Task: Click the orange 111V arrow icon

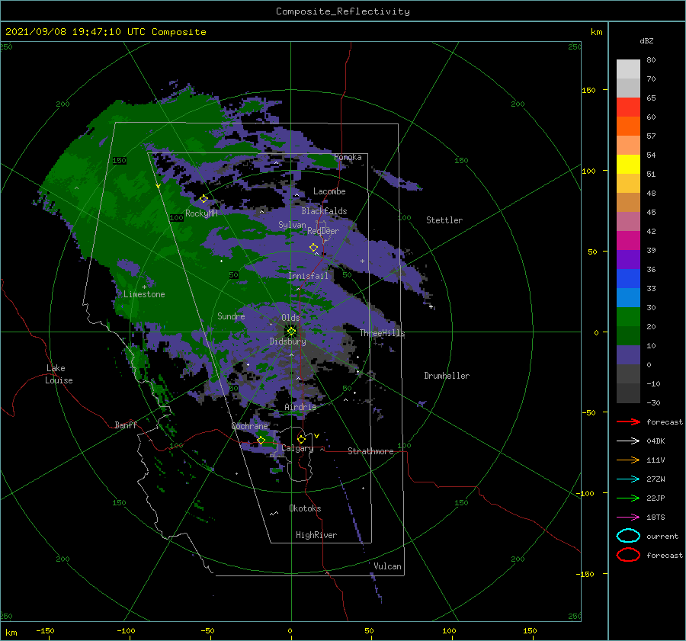Action: pos(628,460)
